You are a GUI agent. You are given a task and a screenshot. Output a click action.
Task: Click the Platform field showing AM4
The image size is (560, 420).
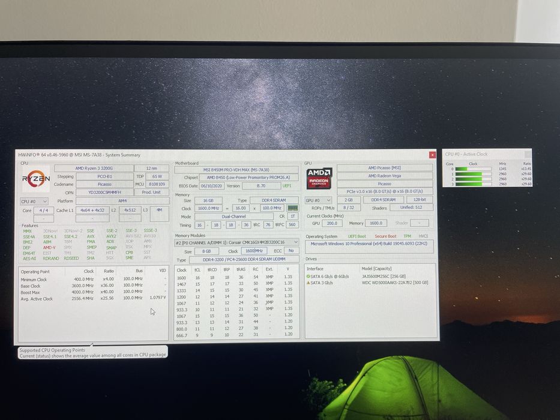[122, 201]
